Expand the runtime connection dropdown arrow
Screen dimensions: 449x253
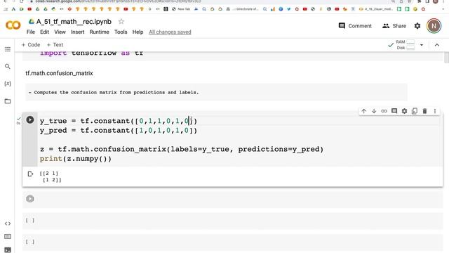coord(422,45)
